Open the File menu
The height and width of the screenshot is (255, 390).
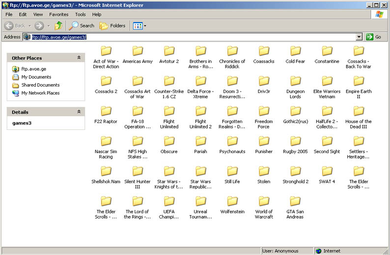pyautogui.click(x=9, y=14)
